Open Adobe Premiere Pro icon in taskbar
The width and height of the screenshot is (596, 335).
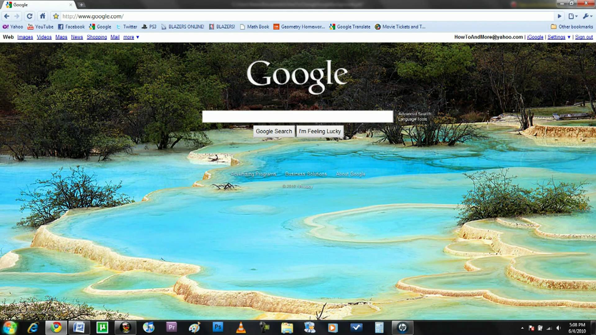click(x=172, y=327)
